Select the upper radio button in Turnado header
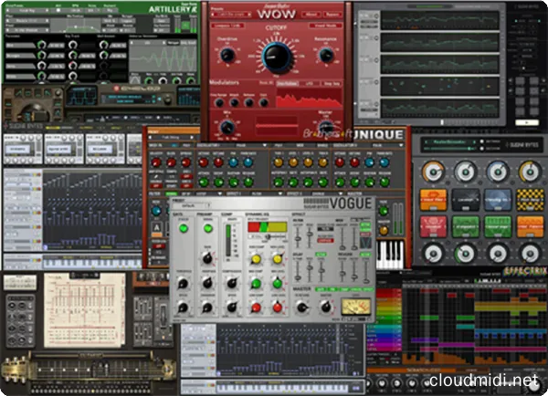This screenshot has width=548, height=396. point(482,141)
